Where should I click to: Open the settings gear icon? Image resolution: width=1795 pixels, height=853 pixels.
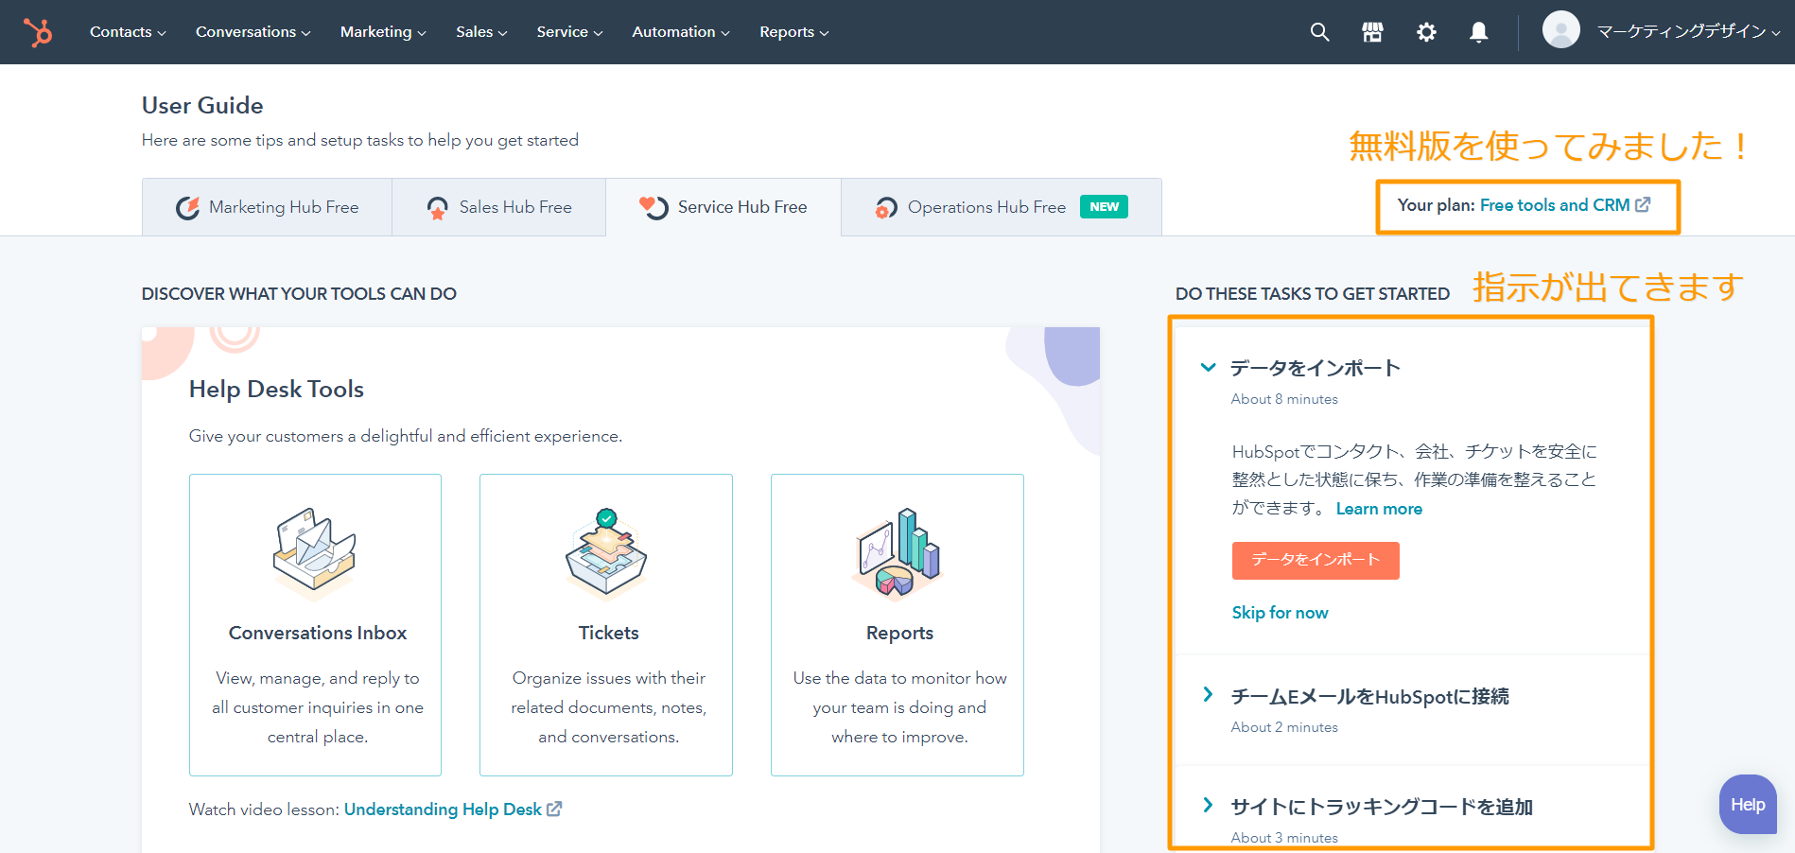(x=1426, y=32)
